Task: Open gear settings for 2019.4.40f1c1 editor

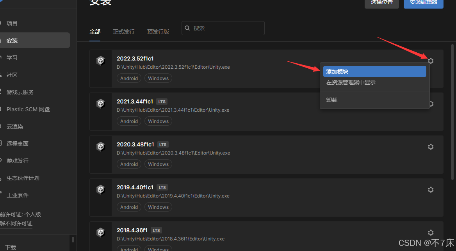Action: (431, 190)
